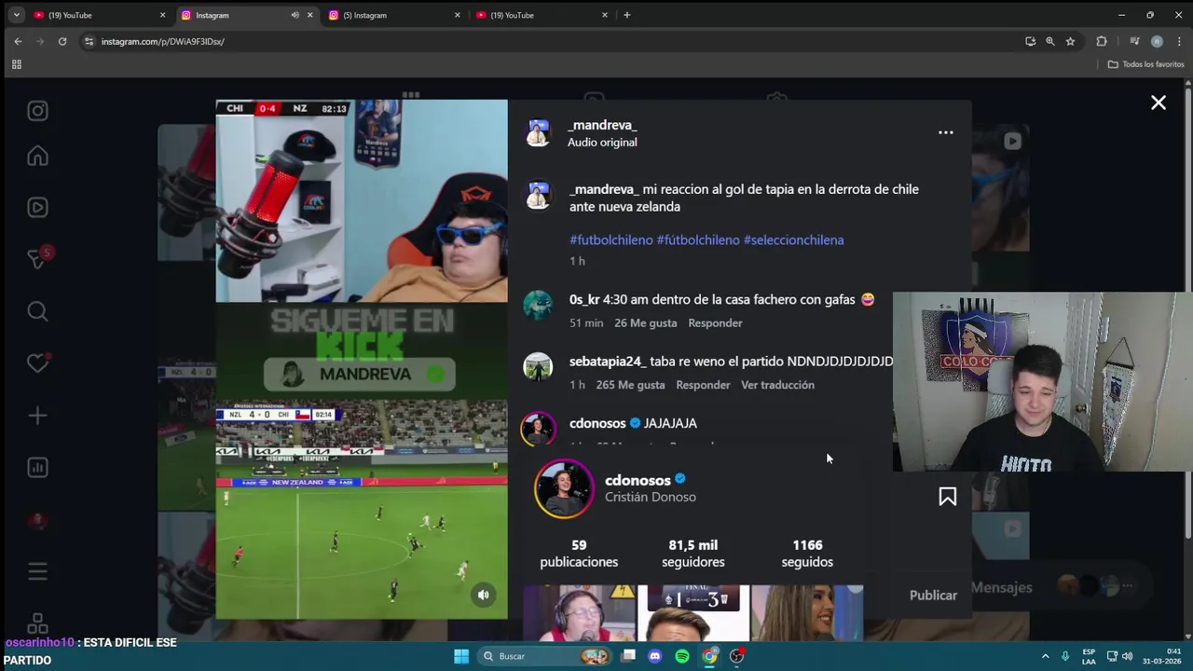Click the 1166 seguidos stat
Image resolution: width=1193 pixels, height=671 pixels.
tap(807, 554)
